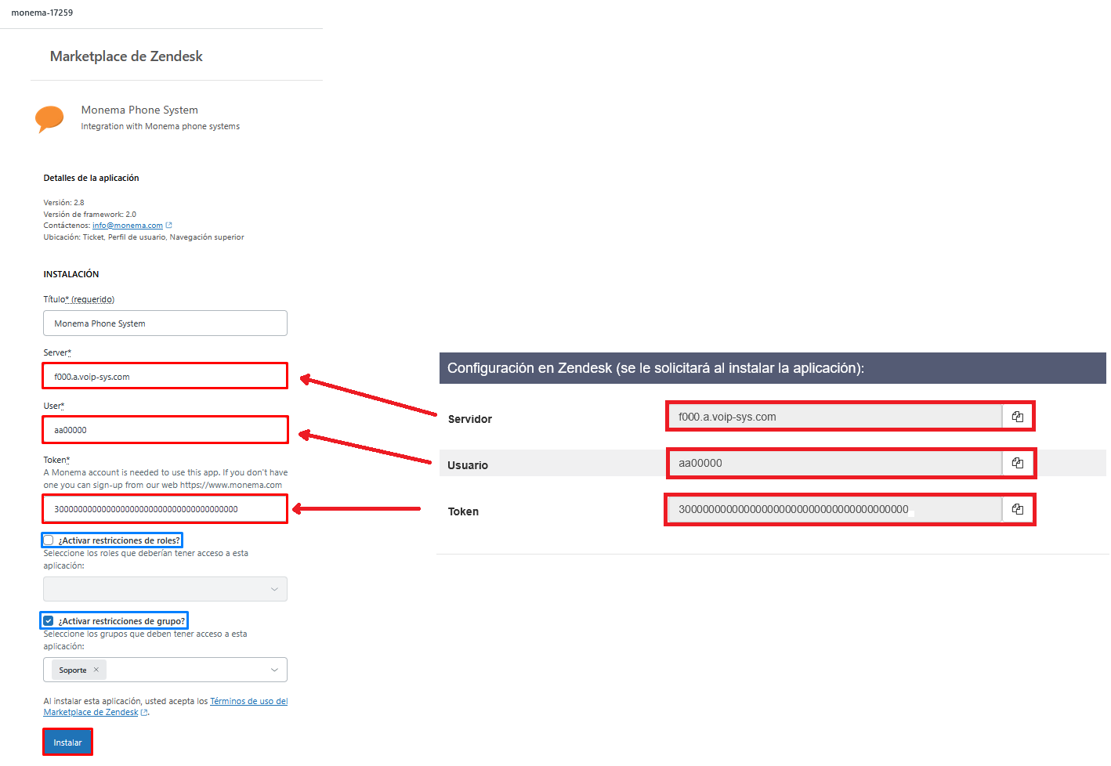Enable the role restrictions checkbox
This screenshot has width=1111, height=766.
(x=49, y=540)
